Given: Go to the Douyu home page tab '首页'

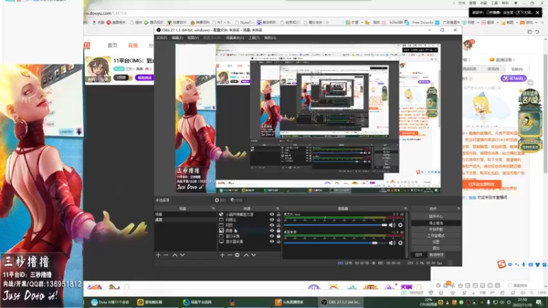Looking at the screenshot, I should (x=112, y=45).
